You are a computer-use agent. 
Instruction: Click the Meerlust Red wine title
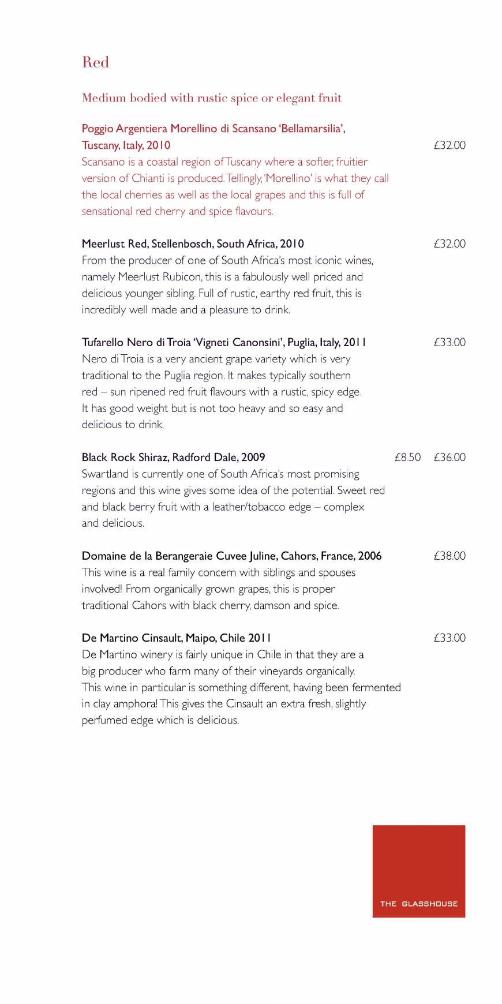193,243
